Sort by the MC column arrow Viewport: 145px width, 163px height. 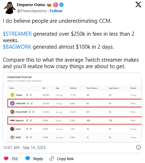pyautogui.click(x=47, y=88)
